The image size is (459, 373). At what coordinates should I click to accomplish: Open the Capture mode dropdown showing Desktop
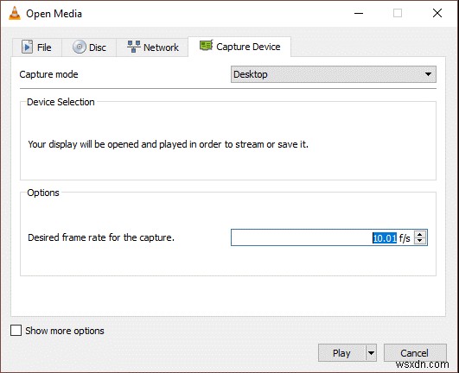coord(333,74)
